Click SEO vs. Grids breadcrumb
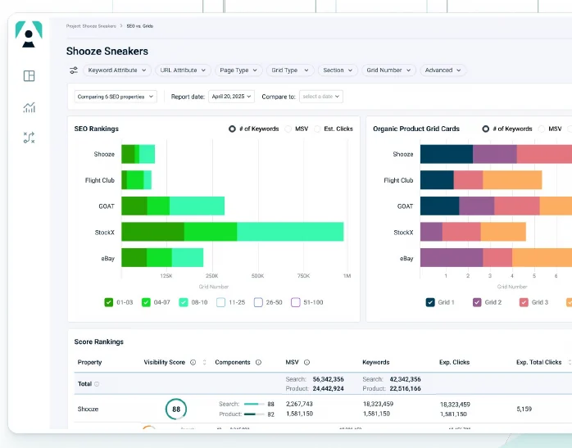572x448 pixels. 139,26
